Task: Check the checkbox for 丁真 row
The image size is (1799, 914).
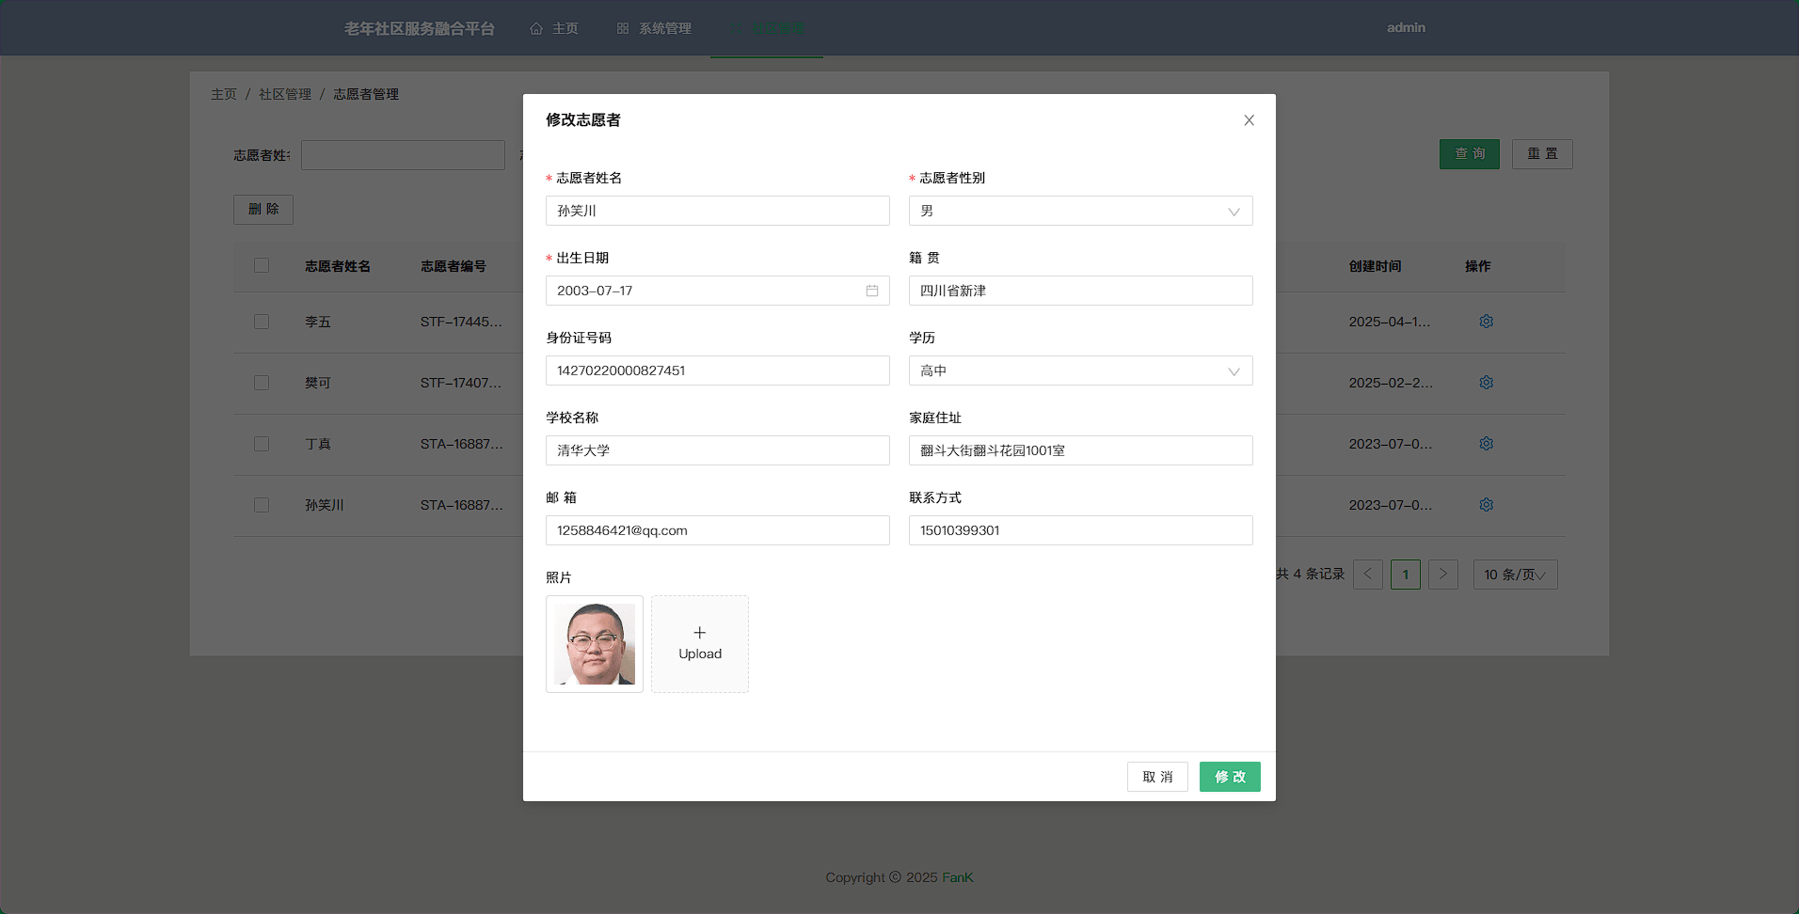Action: [x=262, y=444]
